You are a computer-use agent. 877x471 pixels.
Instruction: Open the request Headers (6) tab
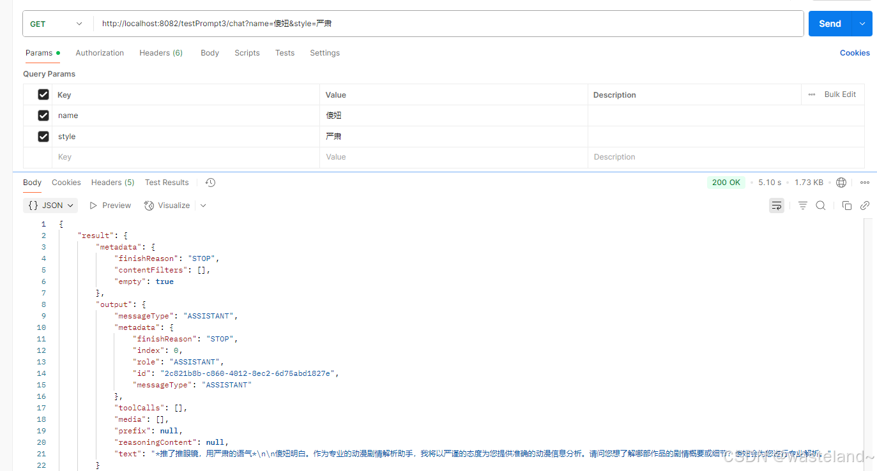coord(161,53)
